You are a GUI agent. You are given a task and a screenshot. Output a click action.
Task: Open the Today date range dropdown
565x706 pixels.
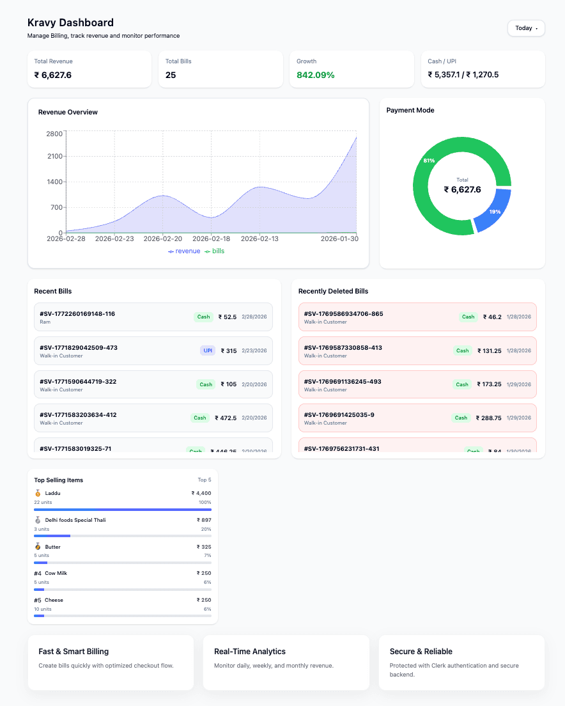coord(526,28)
